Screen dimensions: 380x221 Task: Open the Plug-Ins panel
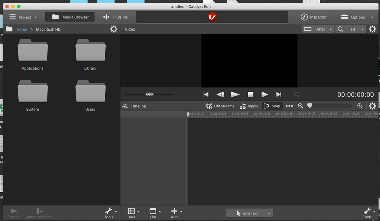click(116, 17)
